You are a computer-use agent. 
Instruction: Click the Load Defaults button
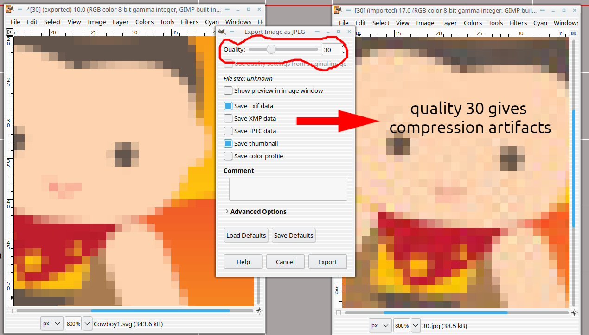[x=246, y=235]
